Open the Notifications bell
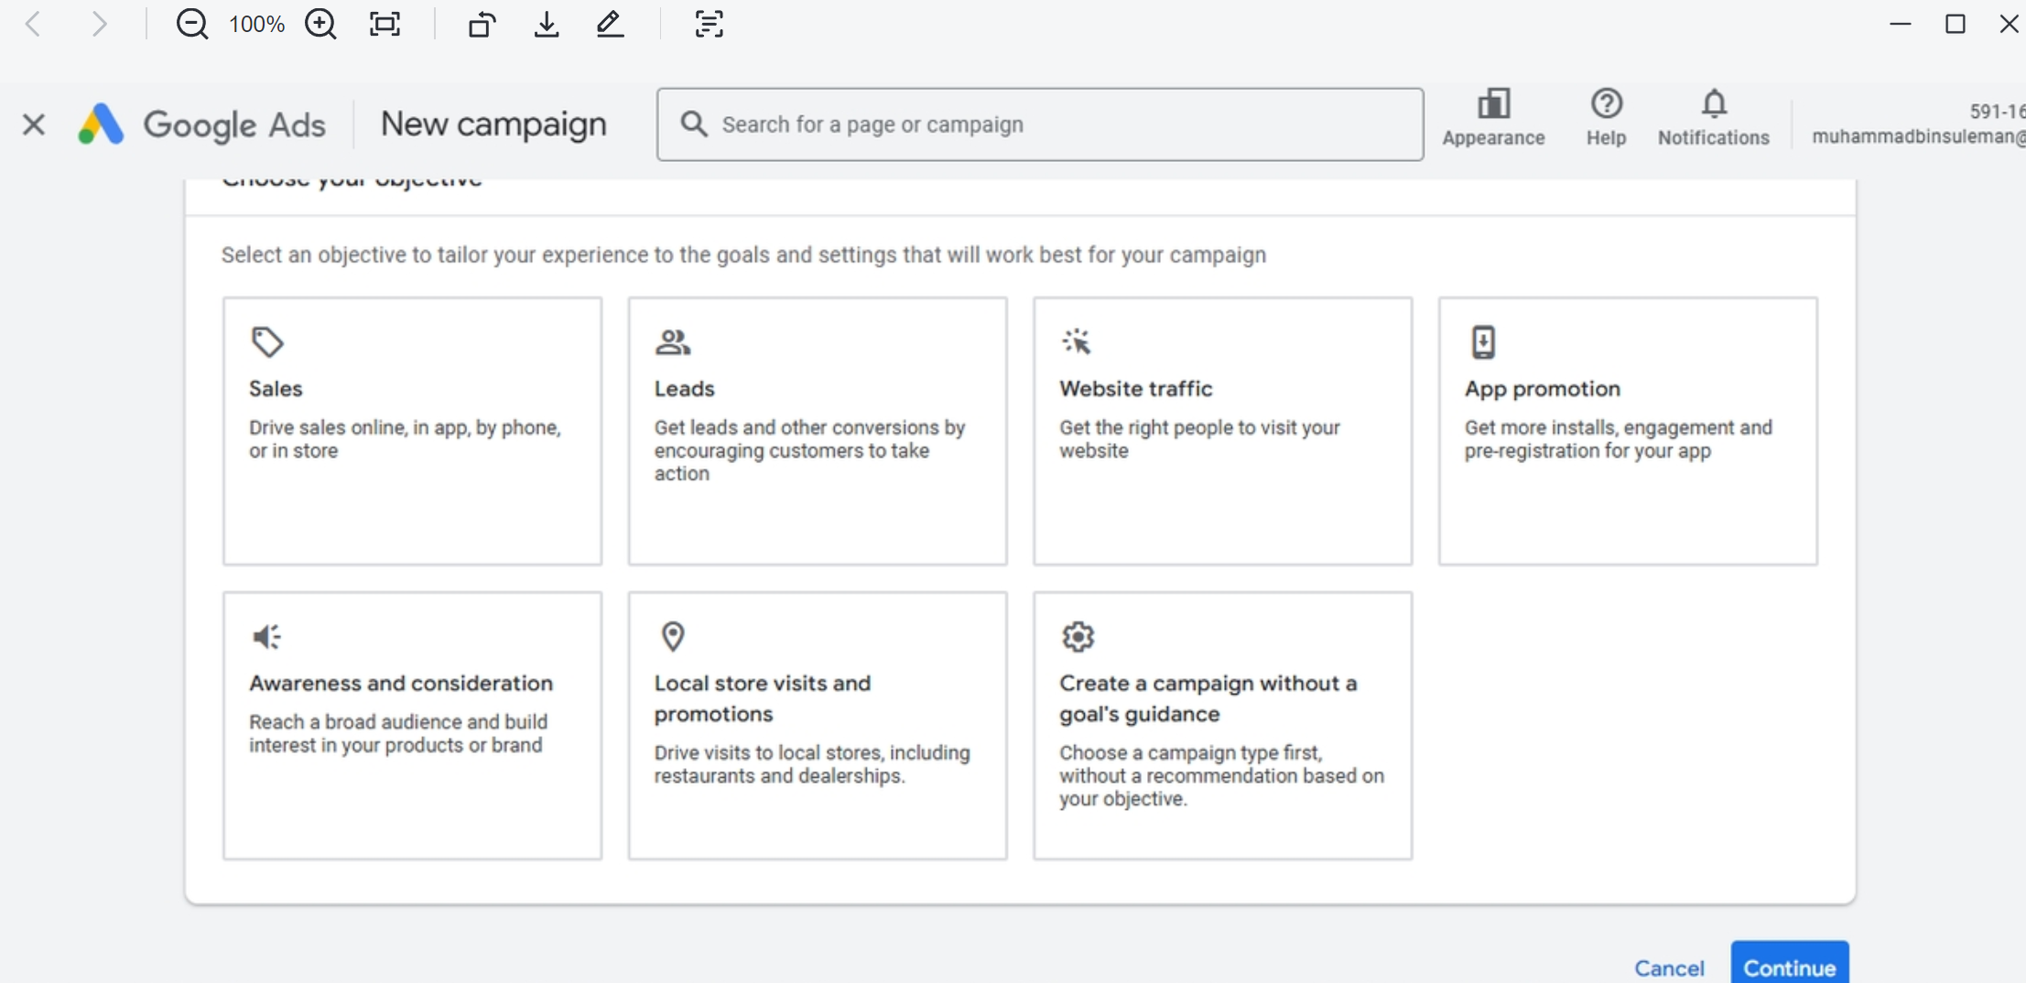The height and width of the screenshot is (983, 2026). pos(1713,117)
